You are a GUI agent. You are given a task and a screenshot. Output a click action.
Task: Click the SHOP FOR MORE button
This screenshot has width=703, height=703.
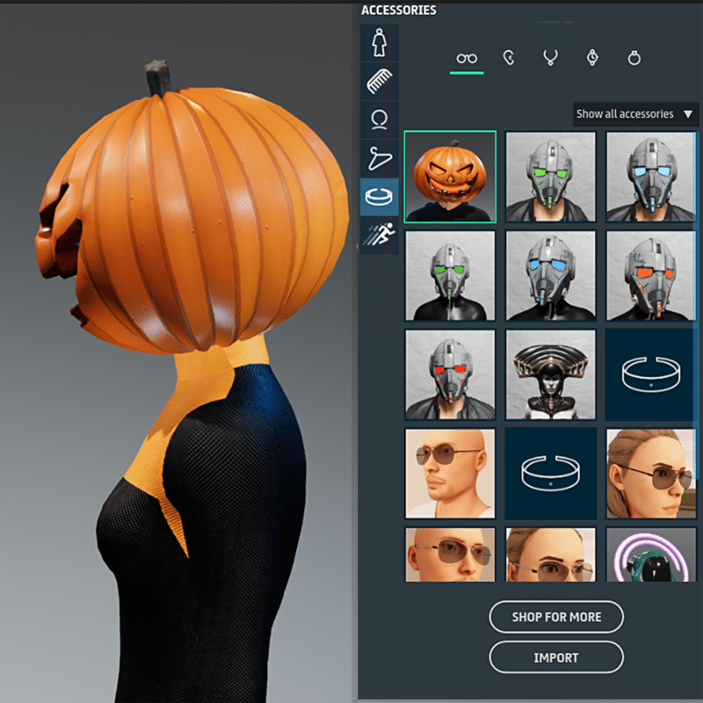click(x=556, y=617)
